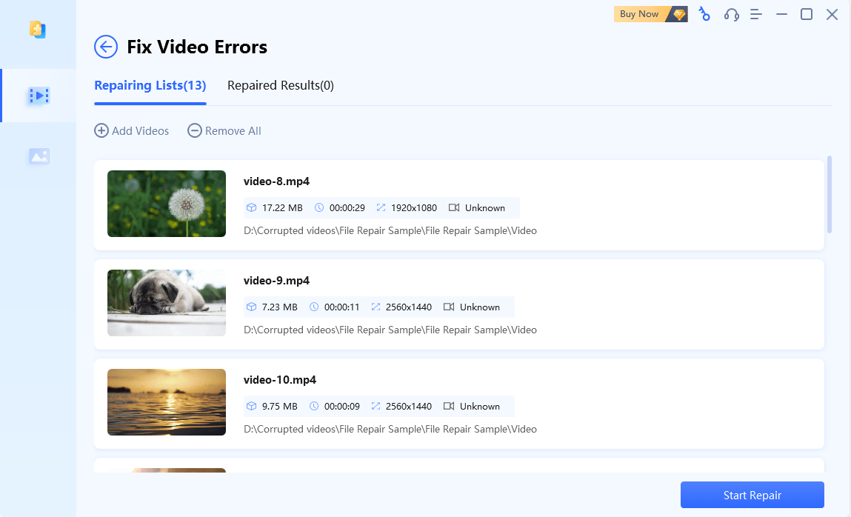The image size is (851, 517).
Task: Click the pug thumbnail of video-9.mp4
Action: [x=167, y=303]
